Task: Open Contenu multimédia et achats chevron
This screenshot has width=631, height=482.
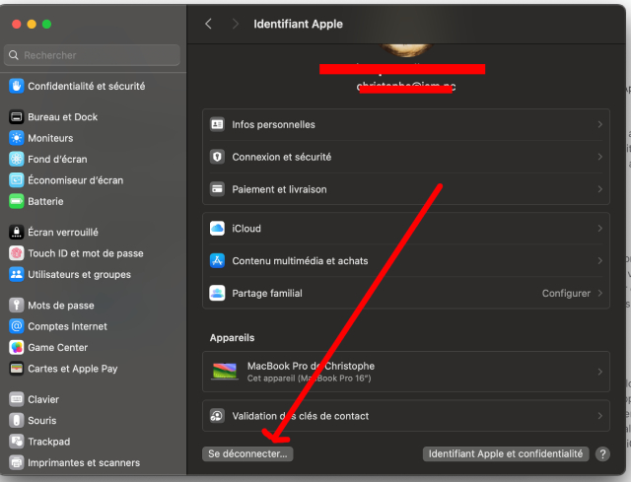Action: [x=600, y=261]
